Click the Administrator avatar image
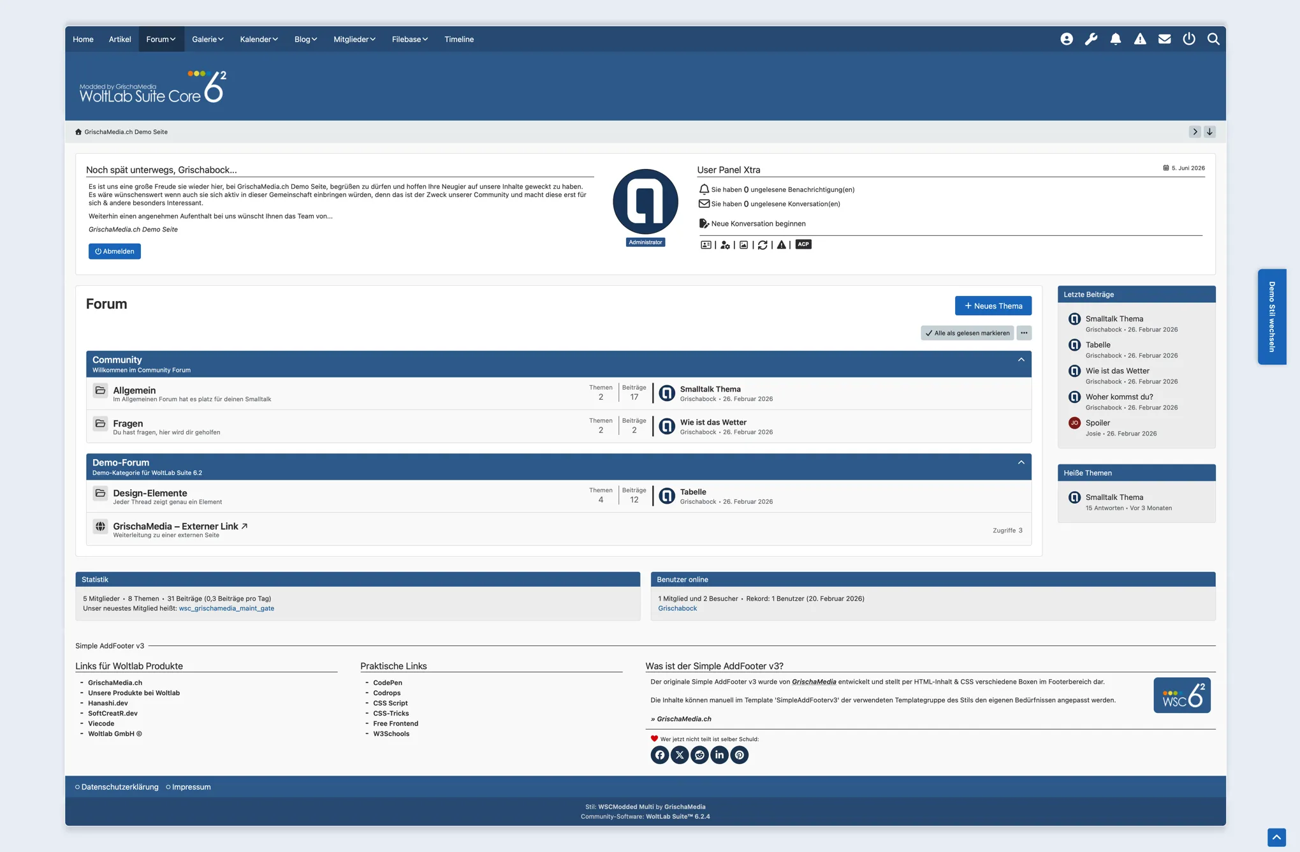This screenshot has height=852, width=1300. click(x=645, y=202)
